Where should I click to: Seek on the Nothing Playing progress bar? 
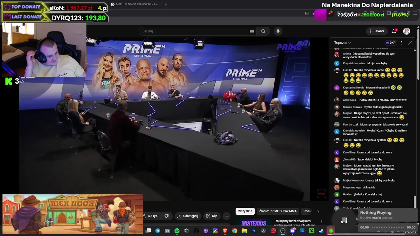[388, 227]
